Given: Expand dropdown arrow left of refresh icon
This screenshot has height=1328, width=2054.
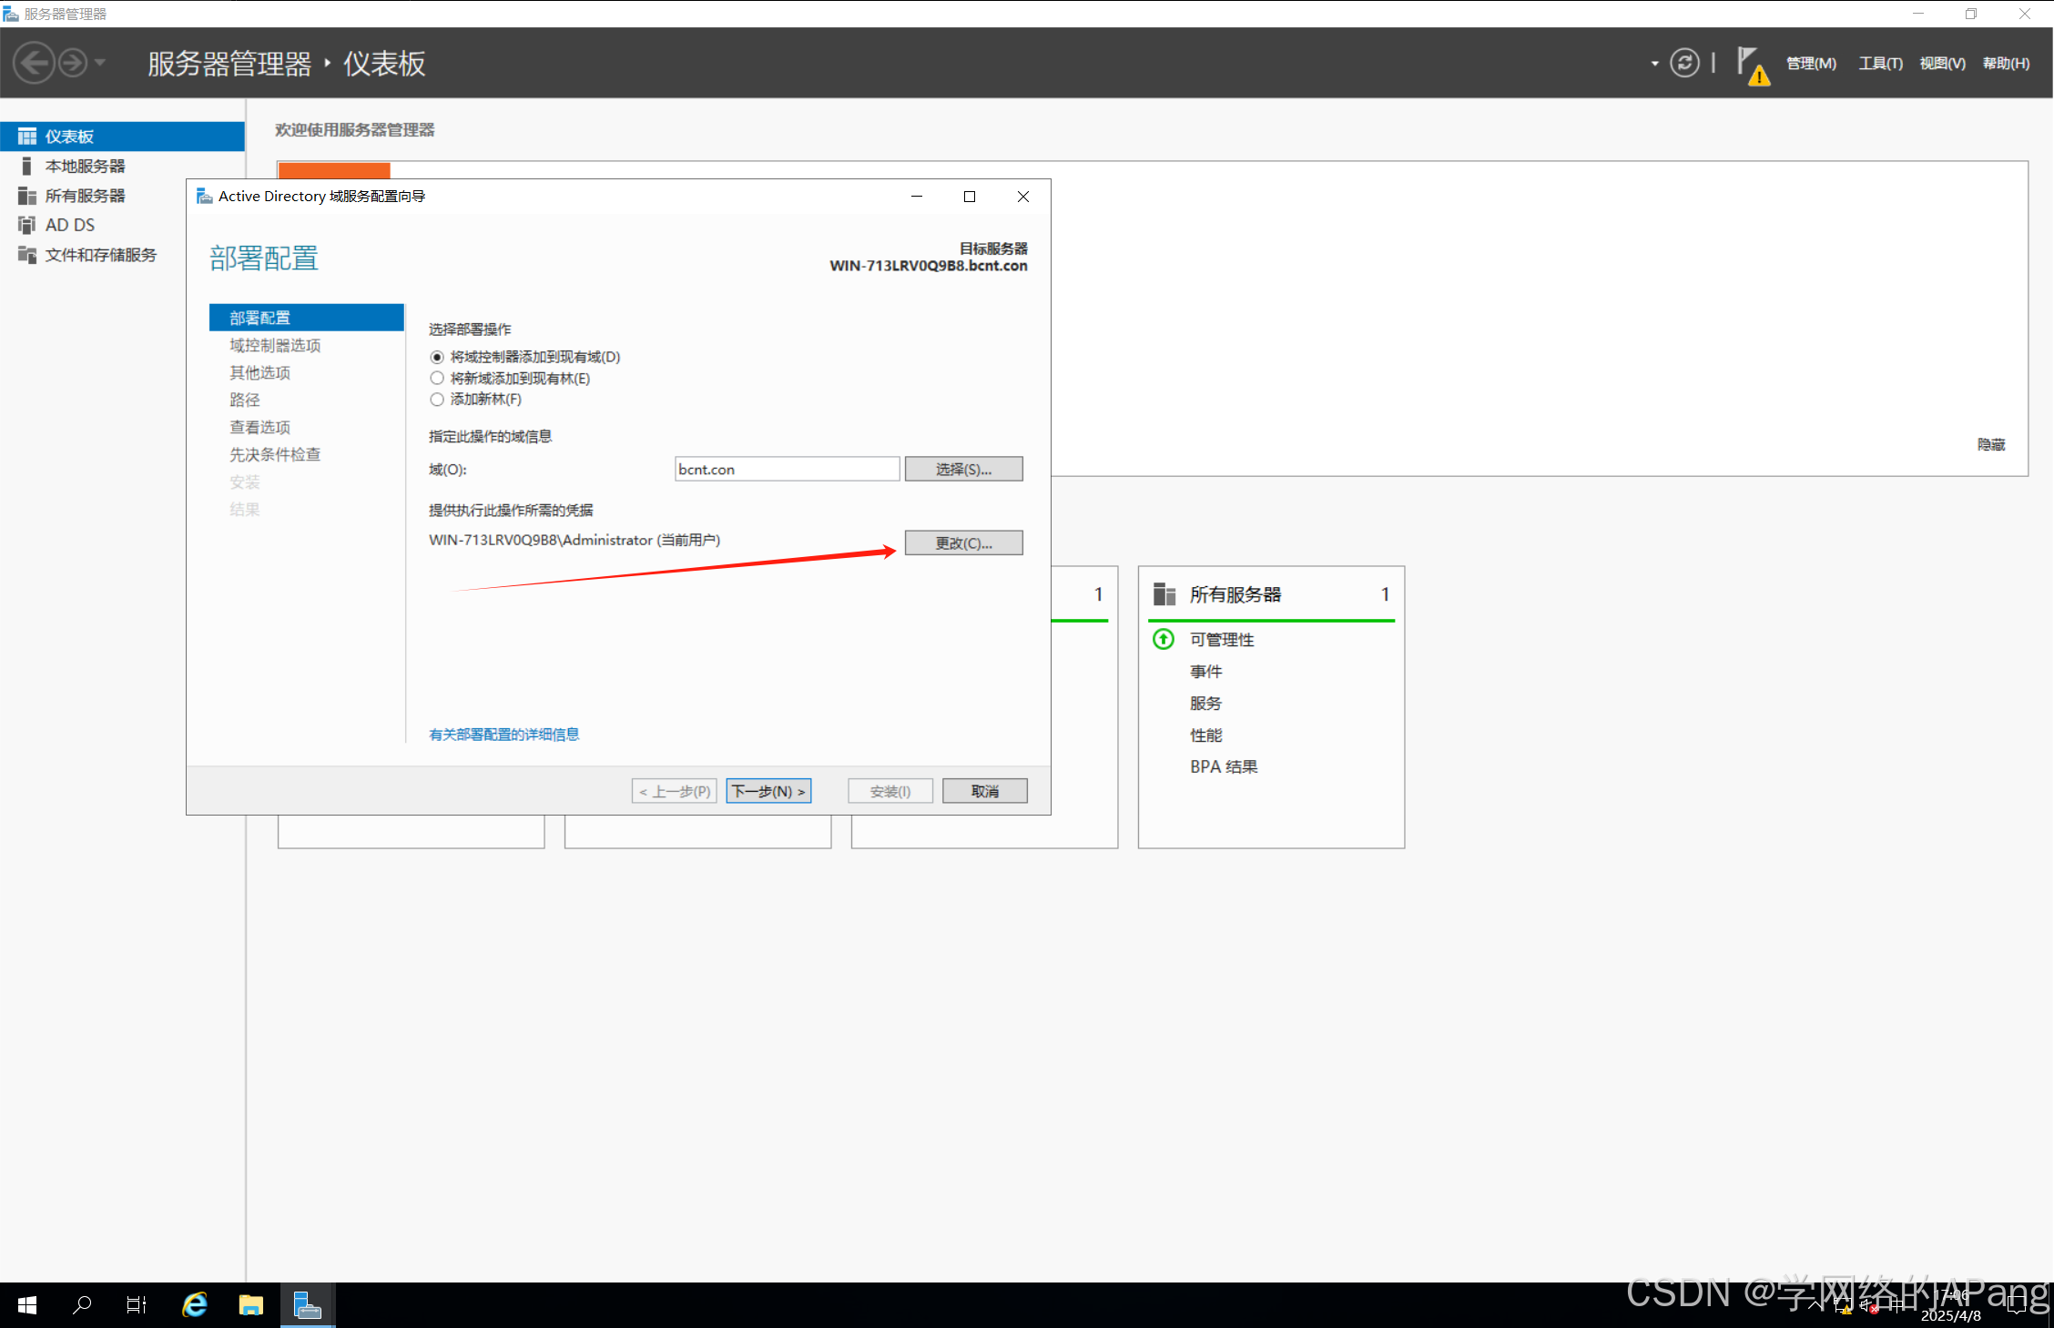Looking at the screenshot, I should (x=1654, y=64).
